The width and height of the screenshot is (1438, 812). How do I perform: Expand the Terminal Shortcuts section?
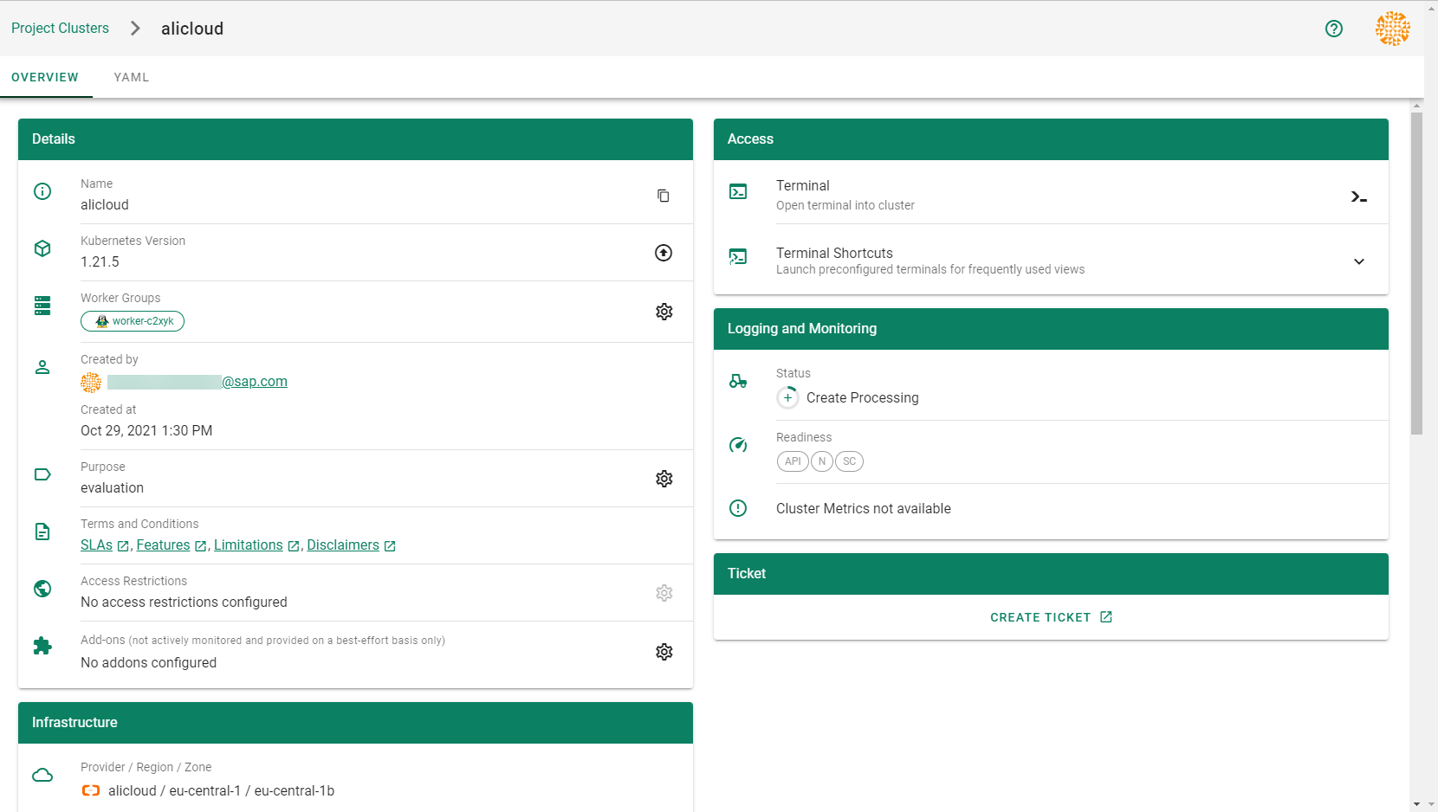[1358, 261]
